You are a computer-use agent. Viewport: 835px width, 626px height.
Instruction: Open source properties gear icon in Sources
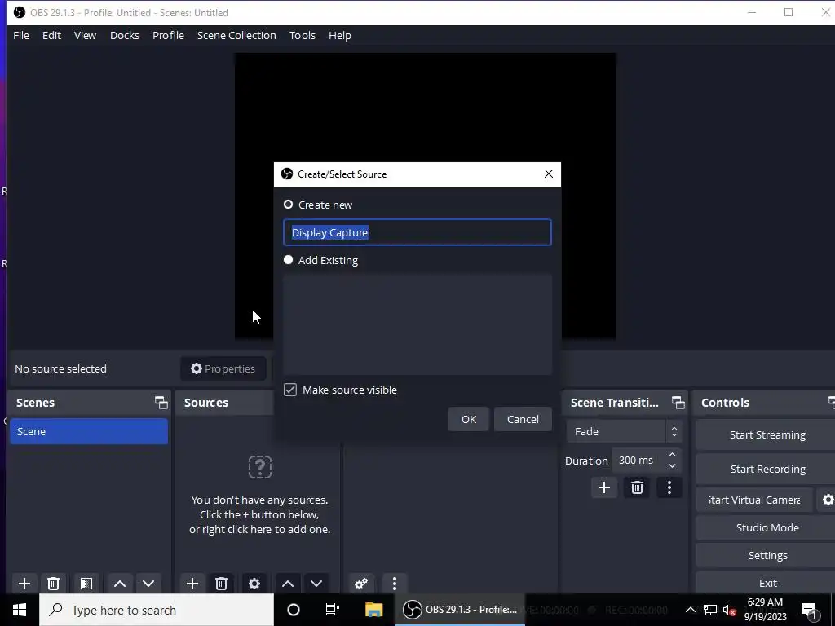(x=254, y=584)
